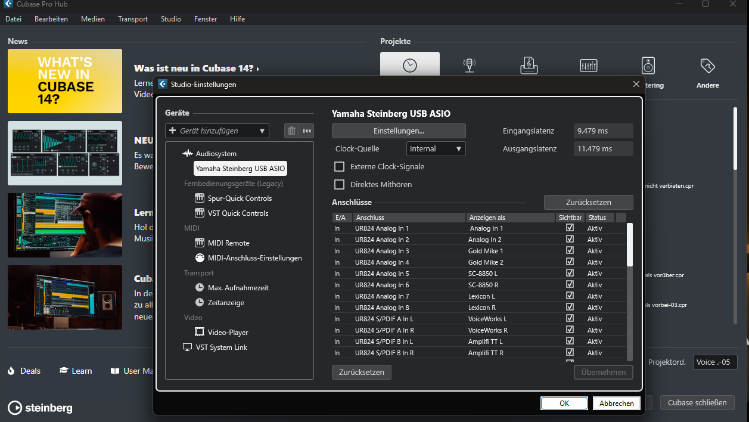749x422 pixels.
Task: Click the Spur-Quick Controls icon
Action: click(x=200, y=198)
